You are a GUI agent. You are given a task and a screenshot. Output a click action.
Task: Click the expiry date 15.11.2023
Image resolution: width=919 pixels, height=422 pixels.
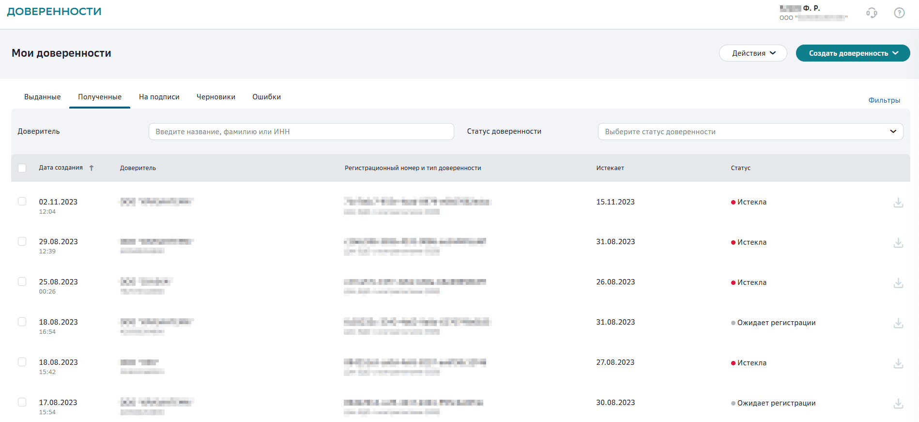coord(615,202)
